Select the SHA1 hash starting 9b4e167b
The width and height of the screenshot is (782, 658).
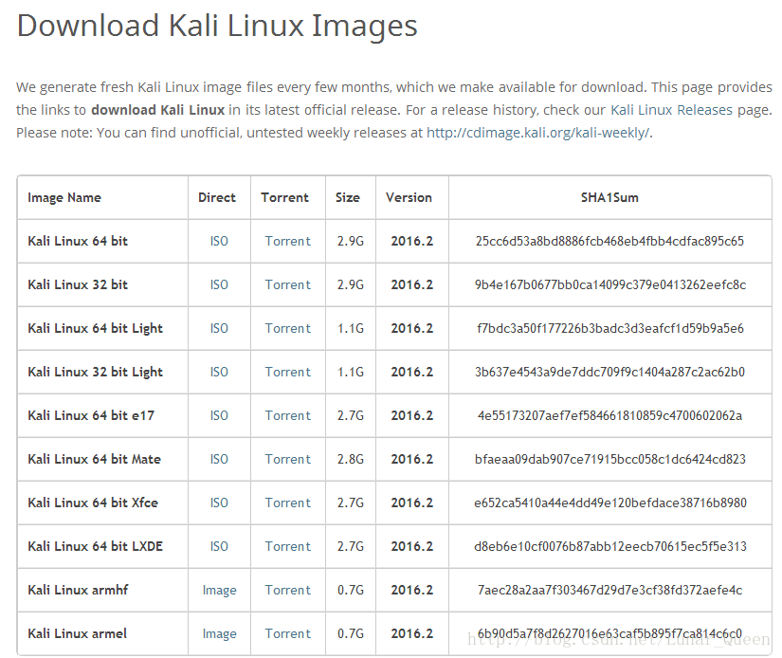pyautogui.click(x=610, y=284)
